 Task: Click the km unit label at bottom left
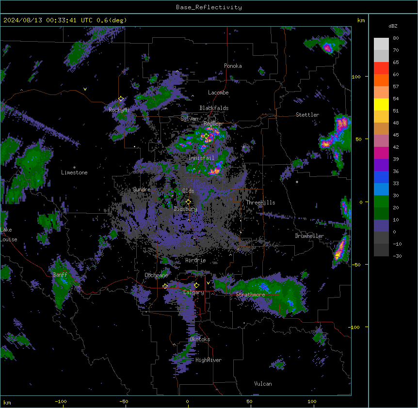[7, 402]
